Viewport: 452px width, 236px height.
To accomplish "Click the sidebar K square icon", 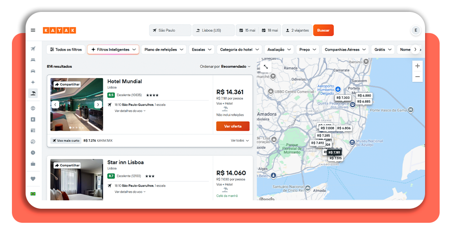I will point(33,119).
